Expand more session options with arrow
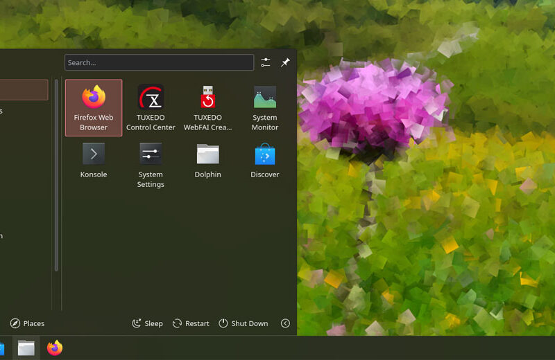Screen dimensions: 555x360 pyautogui.click(x=285, y=323)
